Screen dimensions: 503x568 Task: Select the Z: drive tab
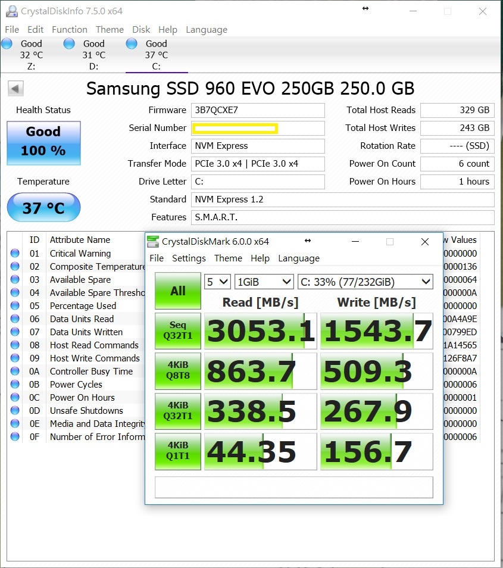(32, 55)
